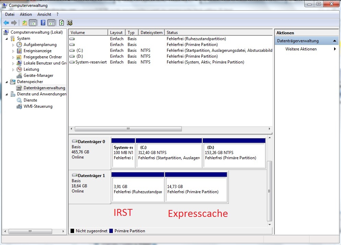Image resolution: width=341 pixels, height=245 pixels.
Task: Select the System-reserviert volume row
Action: coord(170,62)
